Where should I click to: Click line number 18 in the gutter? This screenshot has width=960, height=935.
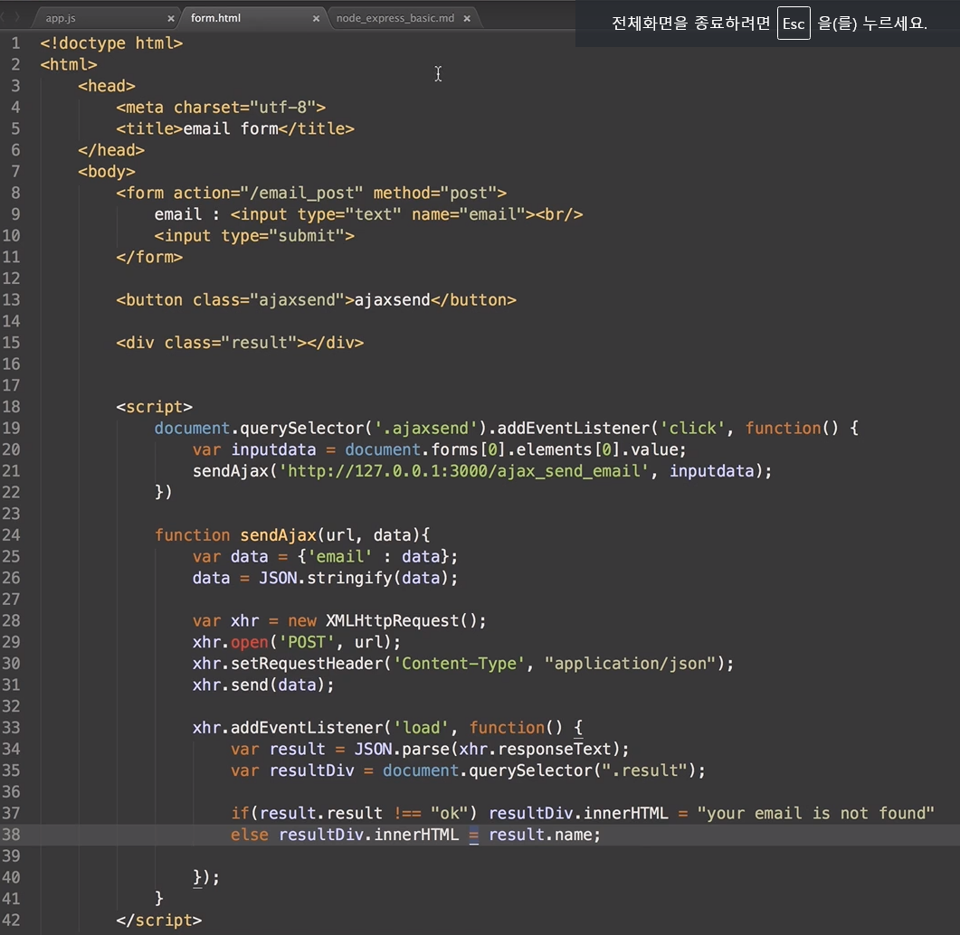tap(11, 407)
